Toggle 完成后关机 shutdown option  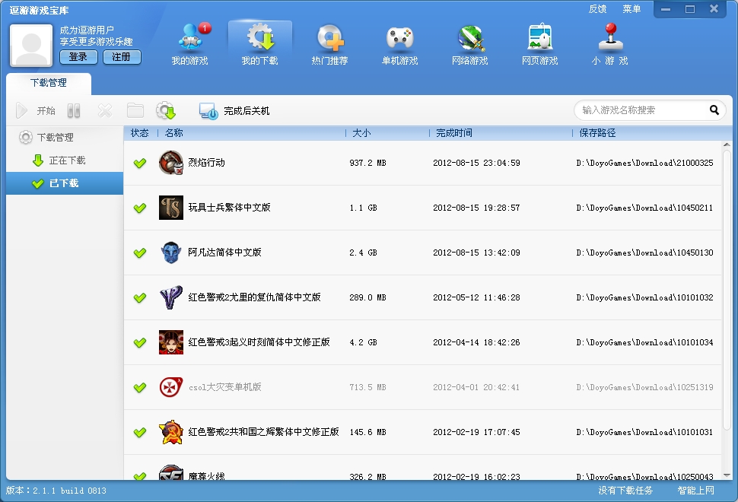coord(234,111)
